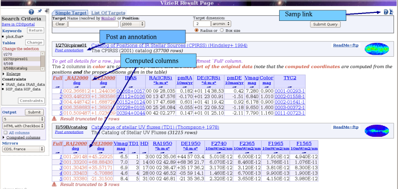
Task: Check the All columns checkbox
Action: (x=5, y=133)
